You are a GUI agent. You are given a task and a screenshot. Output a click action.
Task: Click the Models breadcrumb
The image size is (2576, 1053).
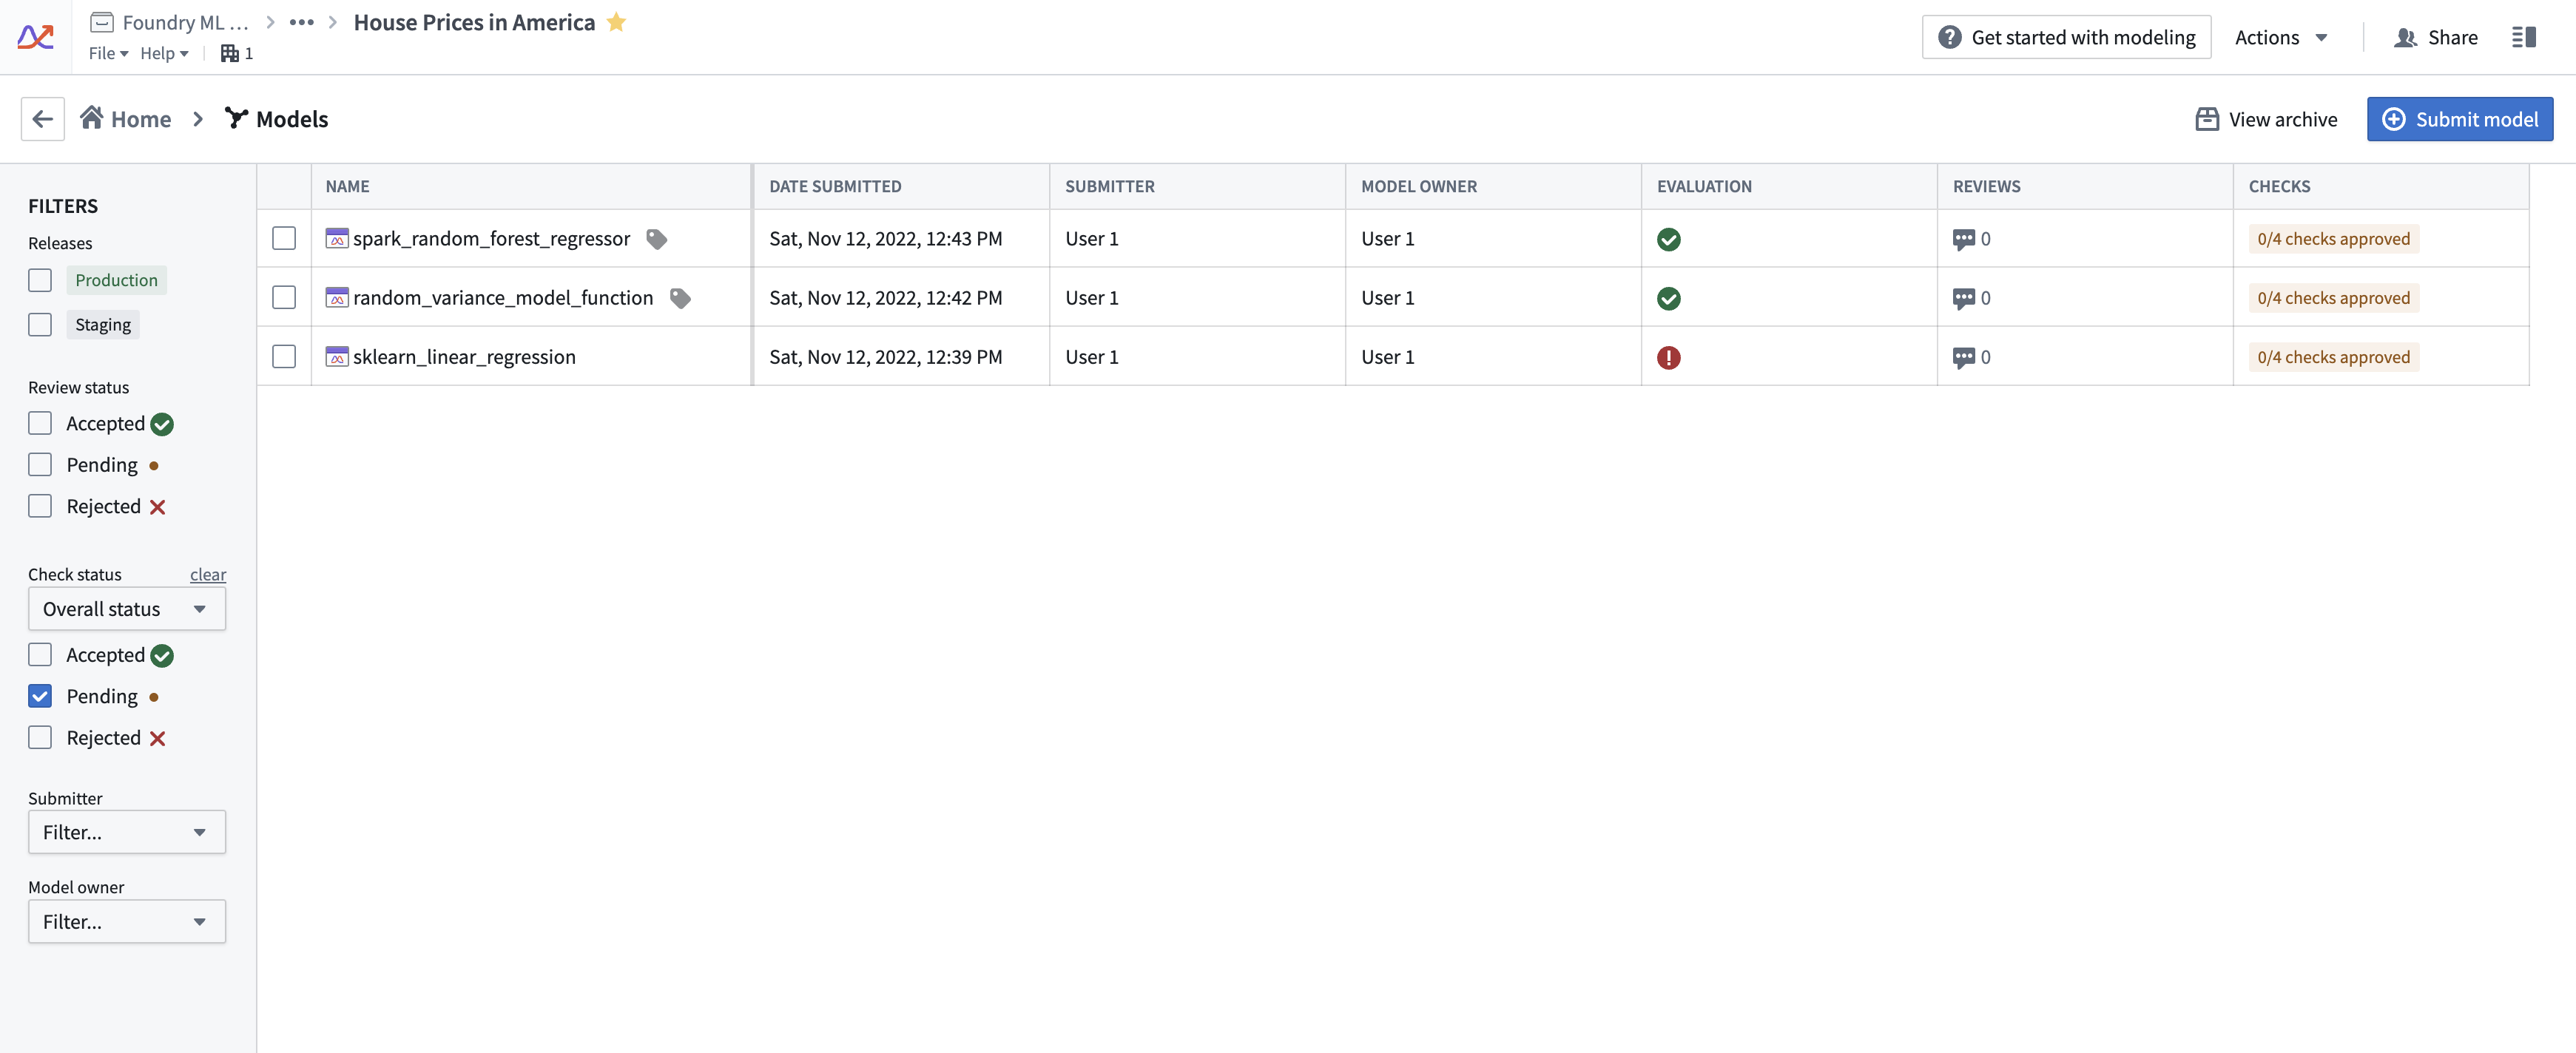tap(276, 119)
